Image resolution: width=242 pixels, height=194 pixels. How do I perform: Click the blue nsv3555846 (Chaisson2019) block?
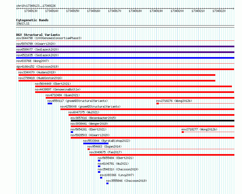click(107, 183)
